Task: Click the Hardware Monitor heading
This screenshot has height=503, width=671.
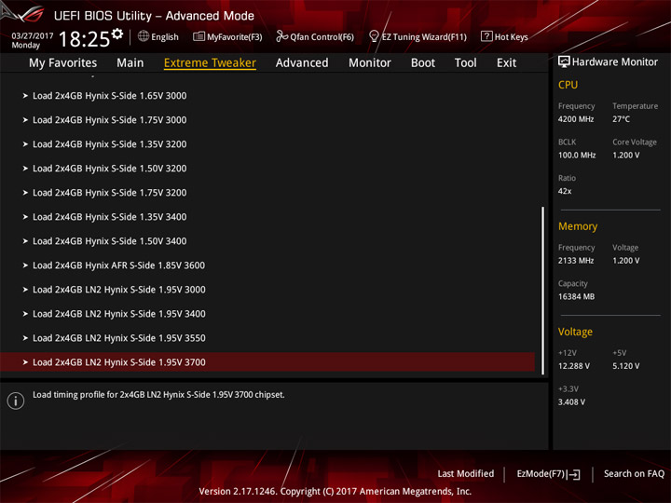Action: pyautogui.click(x=615, y=62)
